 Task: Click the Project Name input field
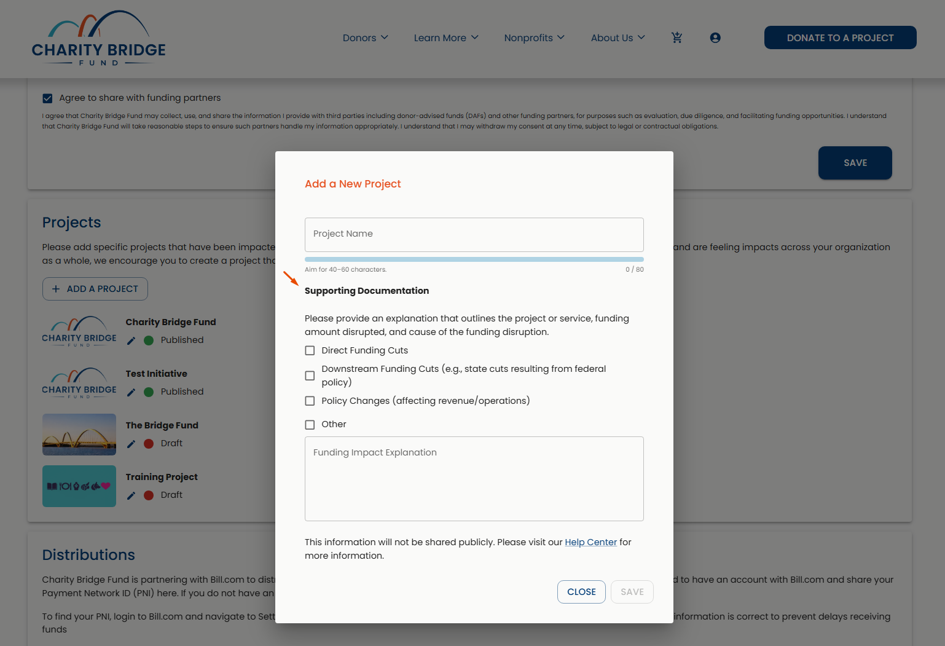pos(474,234)
